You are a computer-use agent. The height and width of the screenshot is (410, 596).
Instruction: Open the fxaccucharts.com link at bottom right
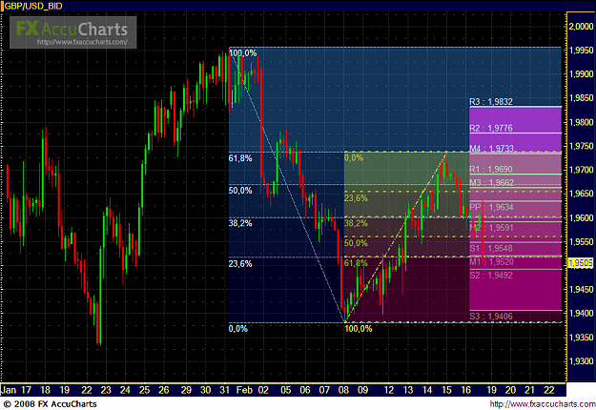click(543, 404)
